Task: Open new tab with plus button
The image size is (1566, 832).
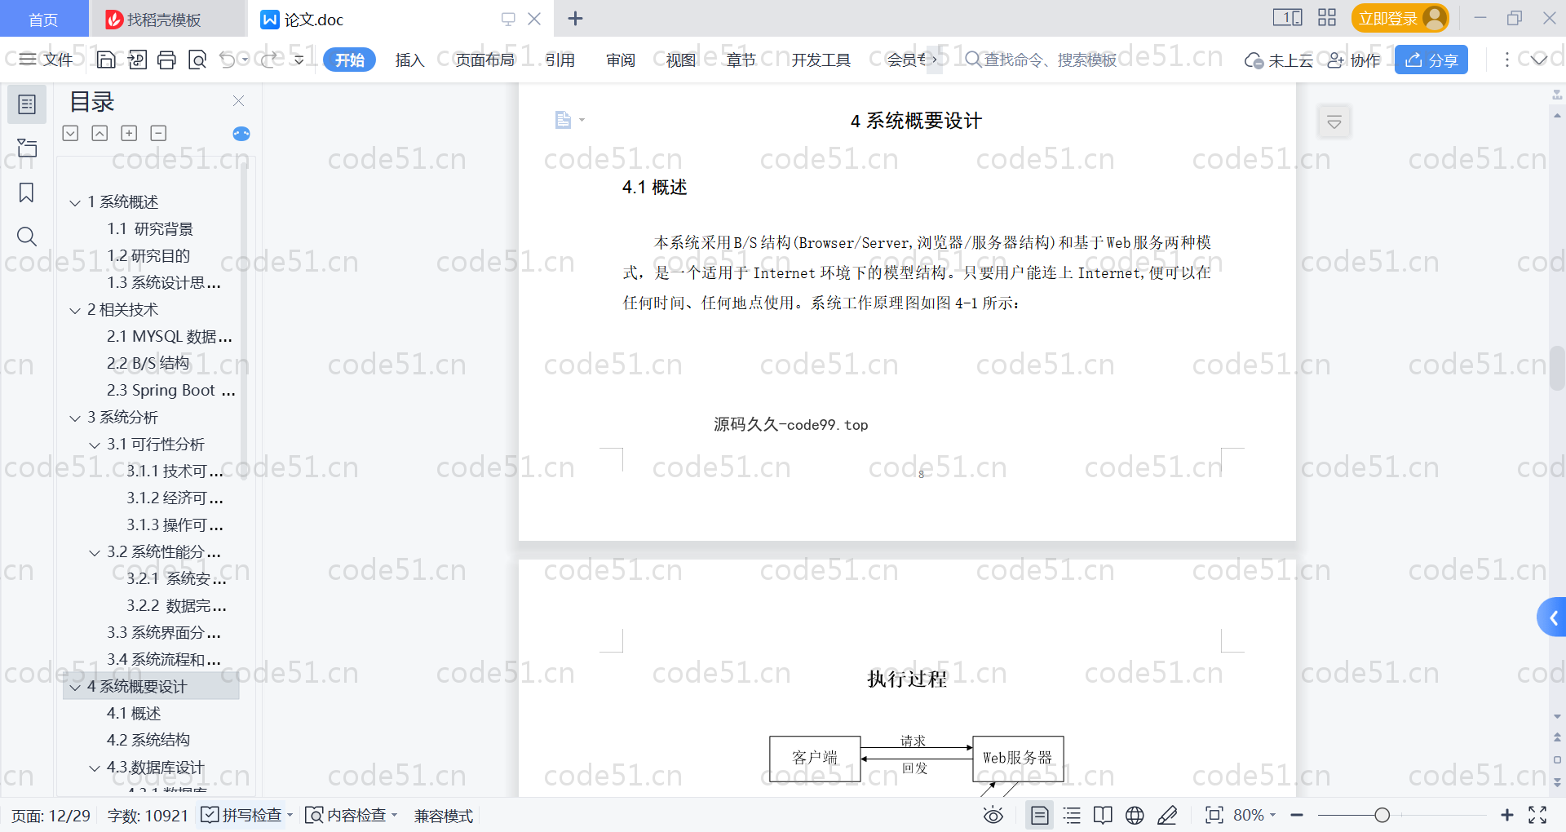Action: [x=575, y=18]
